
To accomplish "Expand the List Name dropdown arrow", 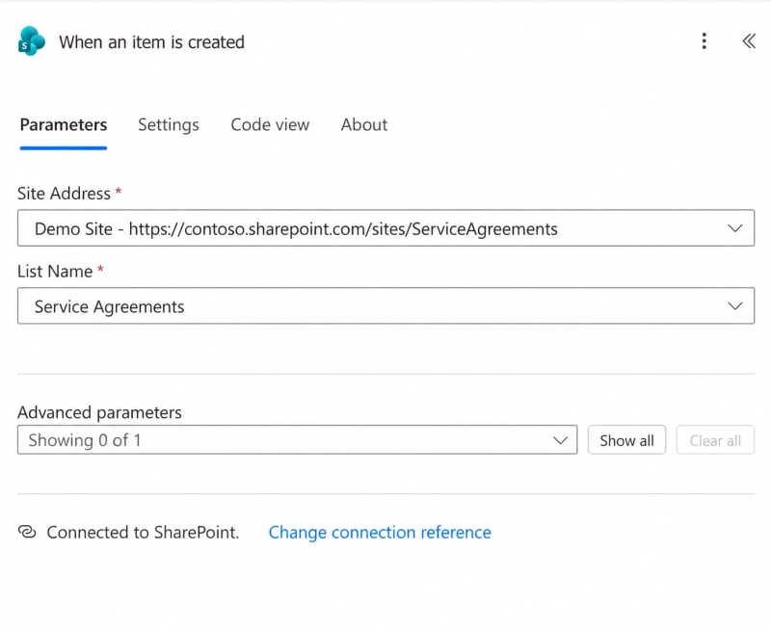I will coord(734,306).
